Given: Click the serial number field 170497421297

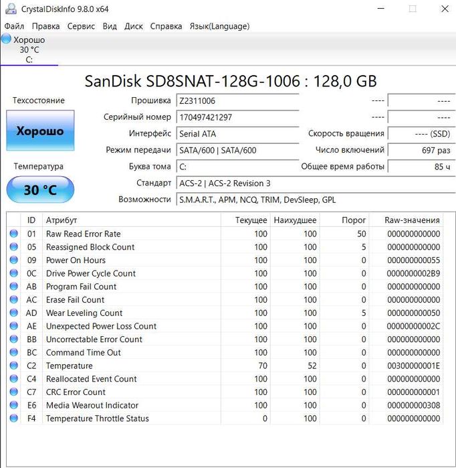Looking at the screenshot, I should (237, 117).
